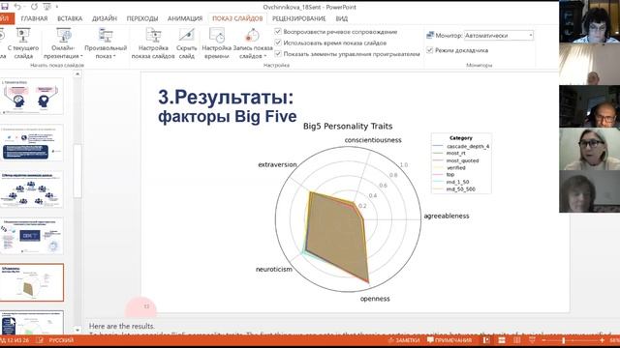620x348 pixels.
Task: Click the spell check icon in status bar
Action: 40,340
